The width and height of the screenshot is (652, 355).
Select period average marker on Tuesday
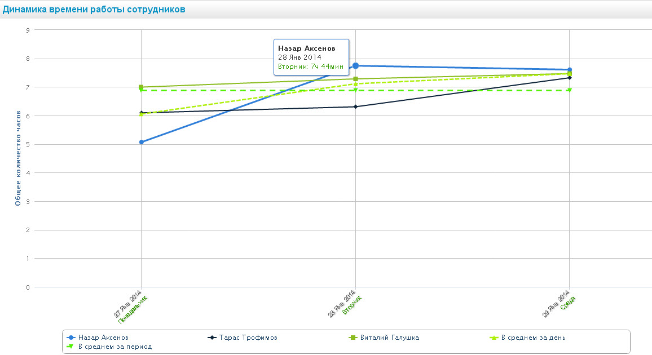[x=355, y=90]
